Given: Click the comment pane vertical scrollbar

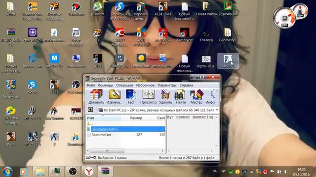Looking at the screenshot, I should [216, 131].
